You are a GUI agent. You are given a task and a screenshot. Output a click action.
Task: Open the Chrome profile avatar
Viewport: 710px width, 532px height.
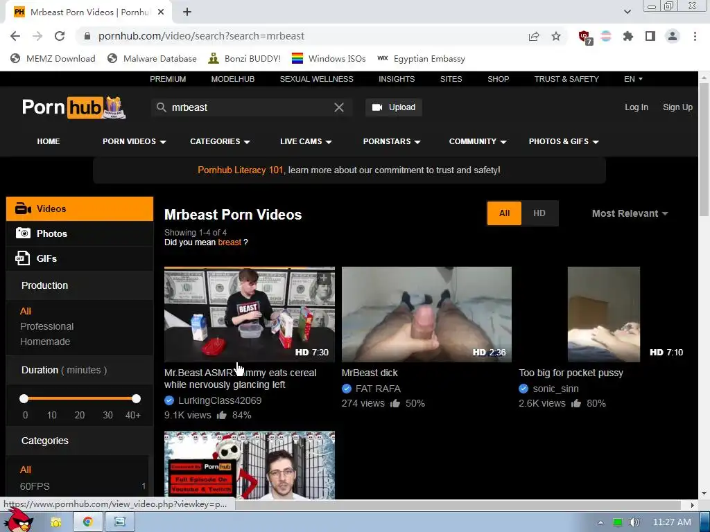pos(673,36)
